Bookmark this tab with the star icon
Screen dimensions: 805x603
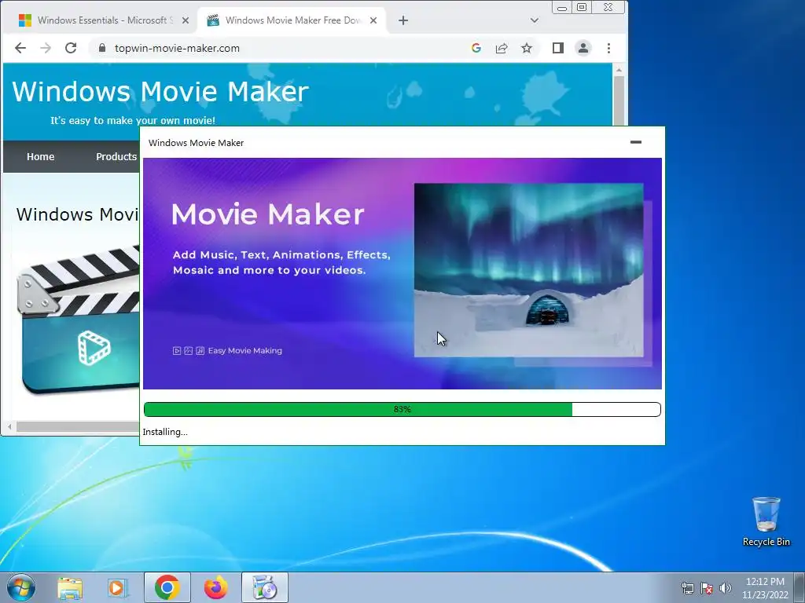527,48
